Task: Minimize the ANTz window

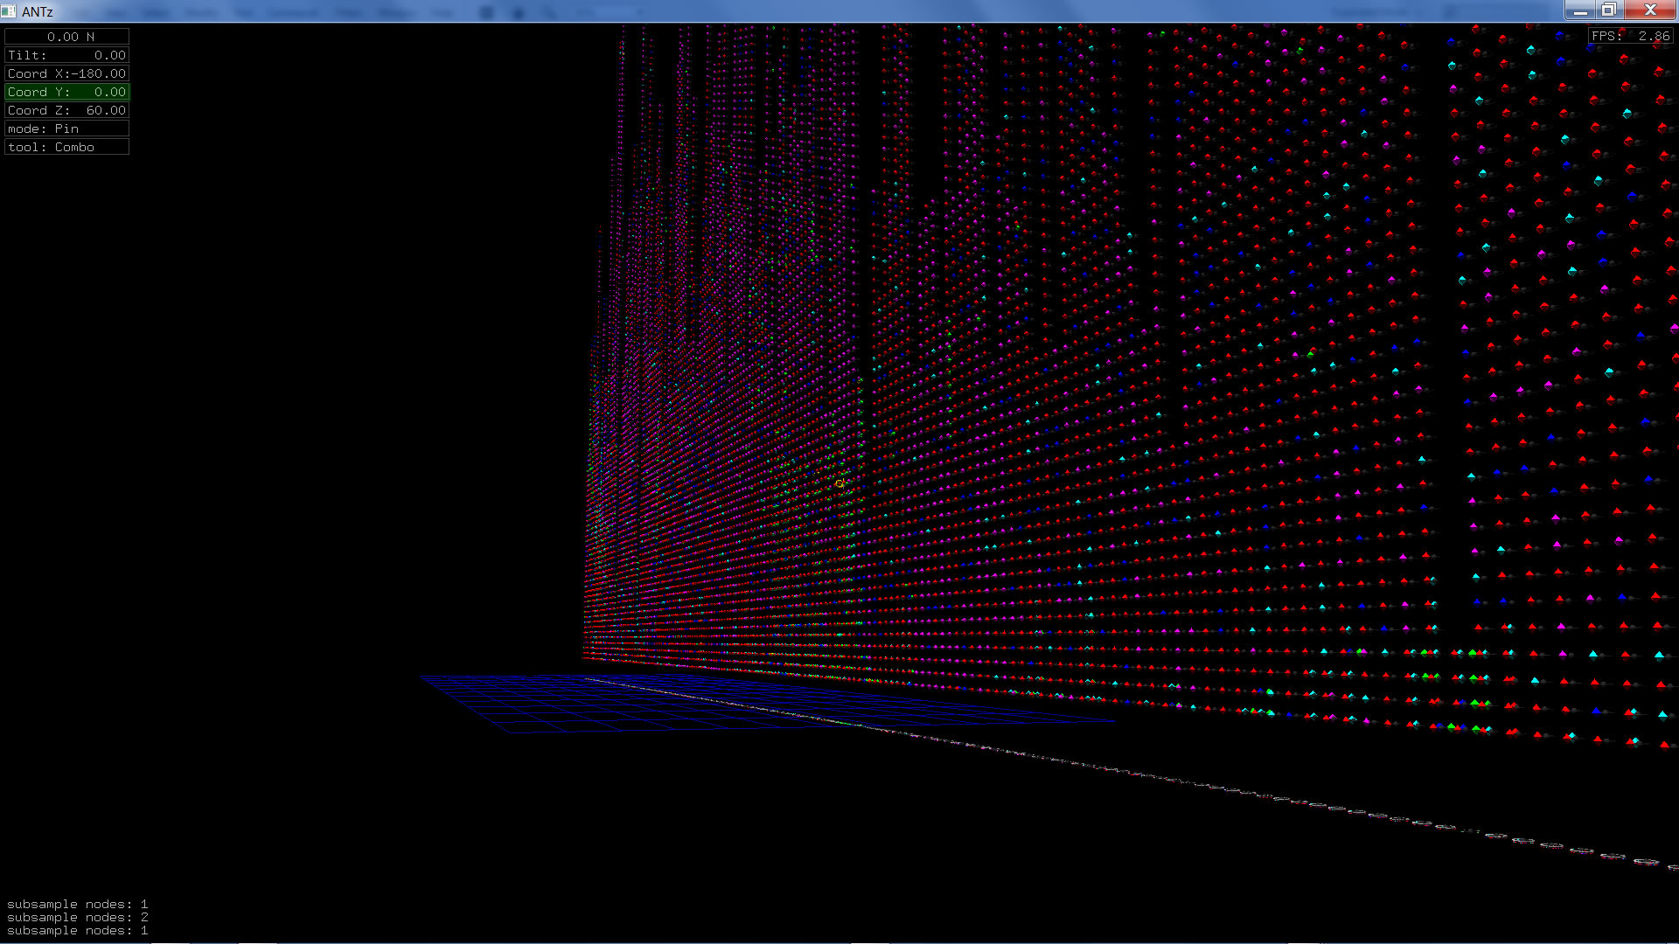Action: tap(1579, 10)
